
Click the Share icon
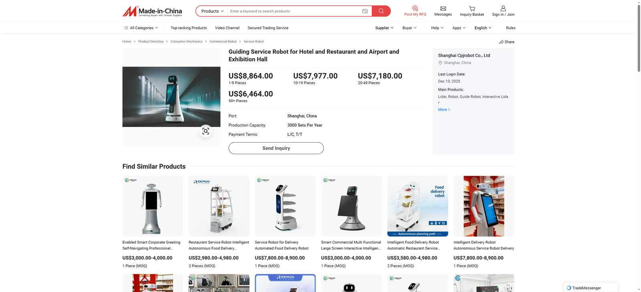click(502, 42)
